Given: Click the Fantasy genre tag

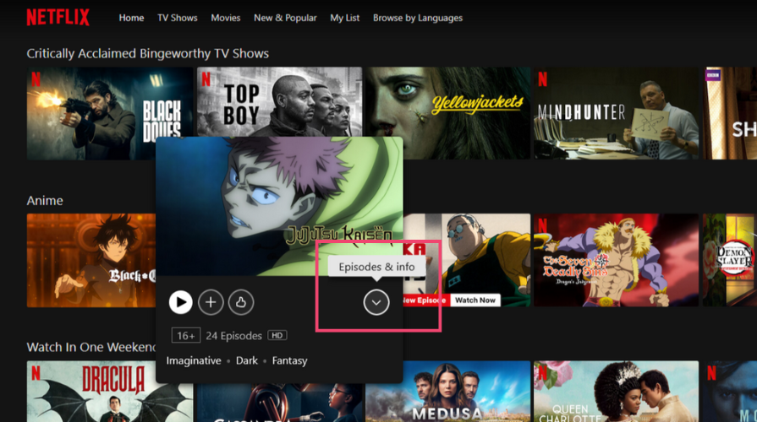Looking at the screenshot, I should (x=289, y=361).
